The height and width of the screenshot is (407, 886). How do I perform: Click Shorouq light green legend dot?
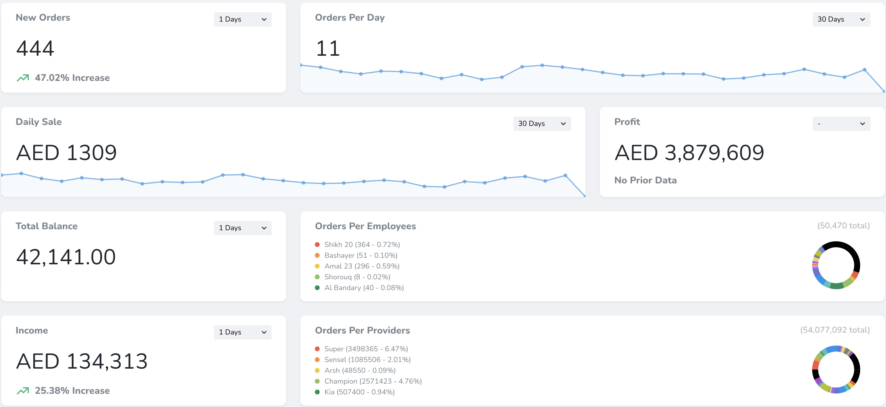click(x=317, y=277)
